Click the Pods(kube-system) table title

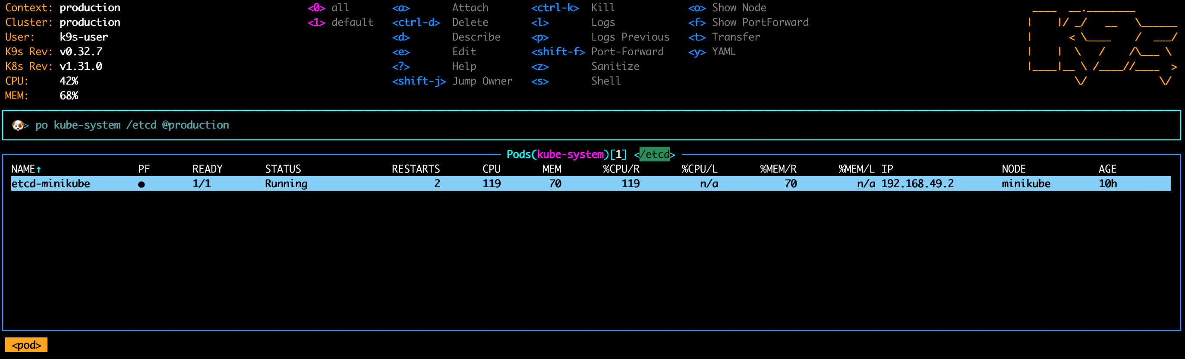pyautogui.click(x=558, y=154)
